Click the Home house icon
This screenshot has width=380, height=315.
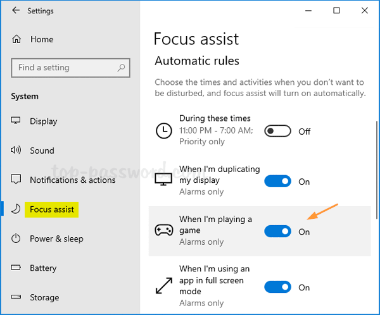pyautogui.click(x=16, y=39)
